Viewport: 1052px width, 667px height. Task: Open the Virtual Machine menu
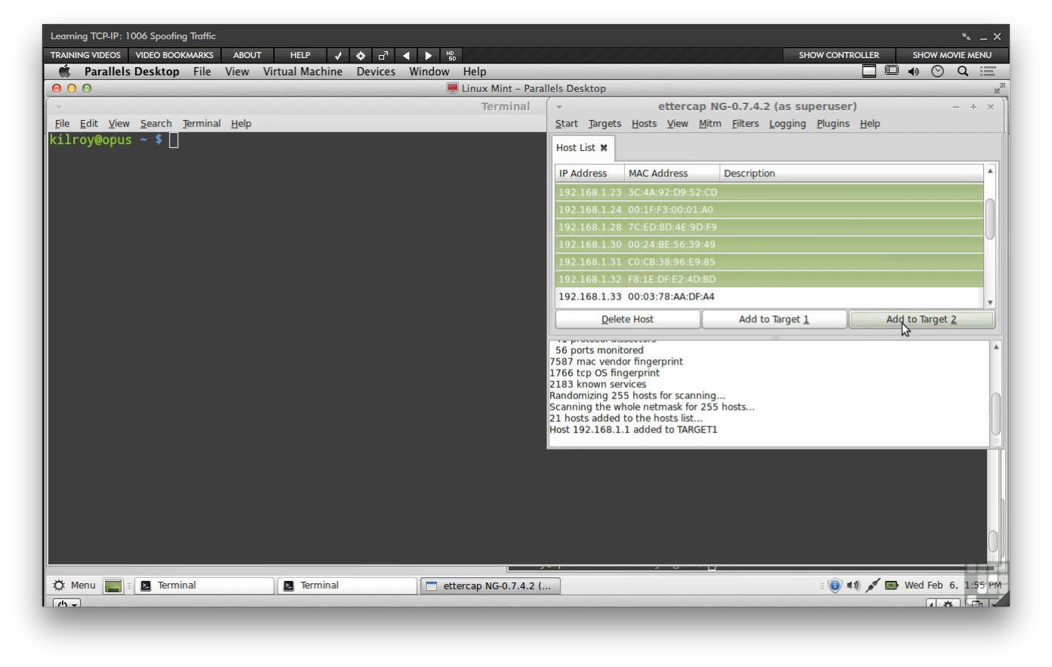coord(303,72)
